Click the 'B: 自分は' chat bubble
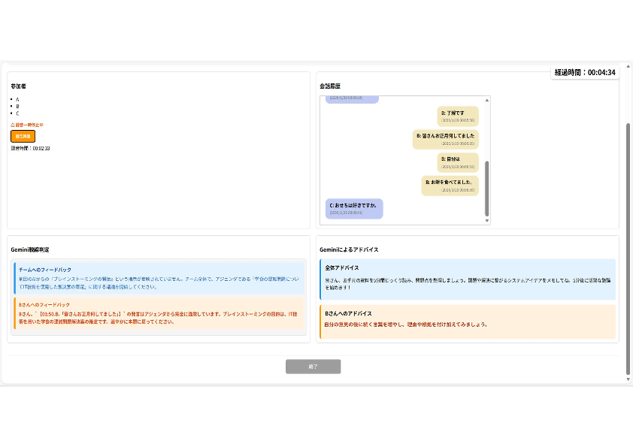The height and width of the screenshot is (447, 633). pyautogui.click(x=458, y=162)
